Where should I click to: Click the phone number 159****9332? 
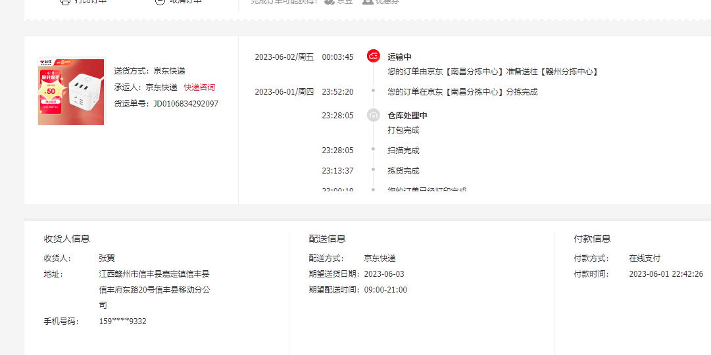click(122, 321)
